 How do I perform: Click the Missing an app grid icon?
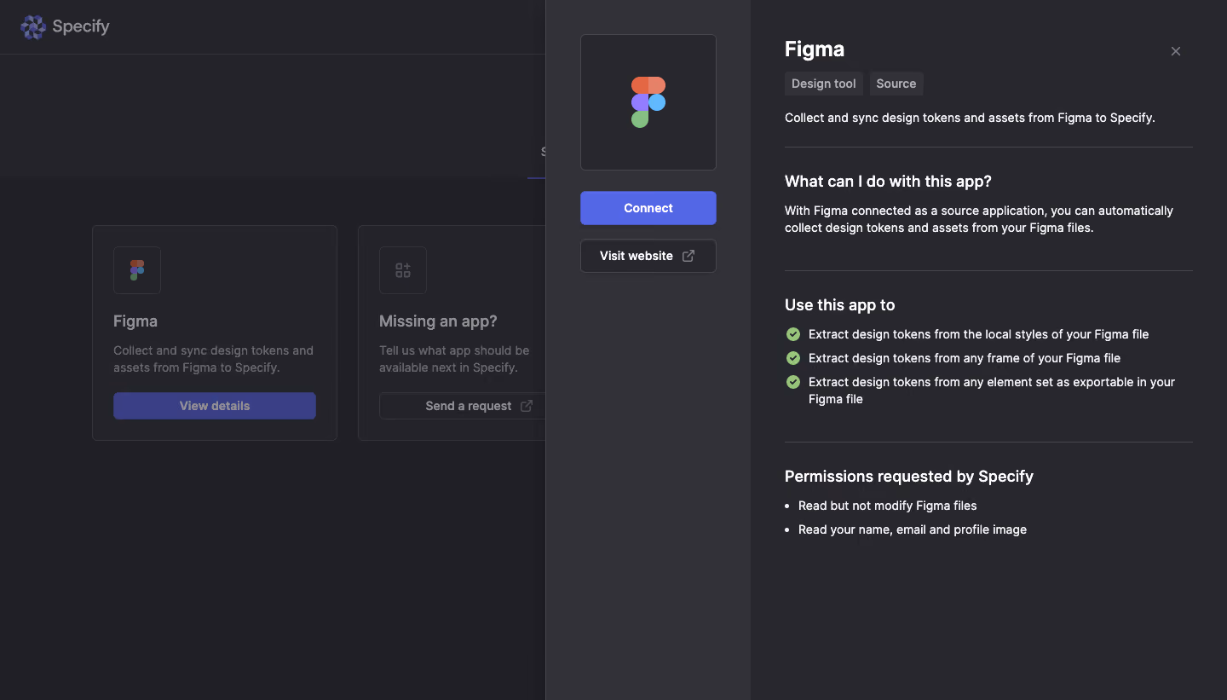tap(403, 270)
